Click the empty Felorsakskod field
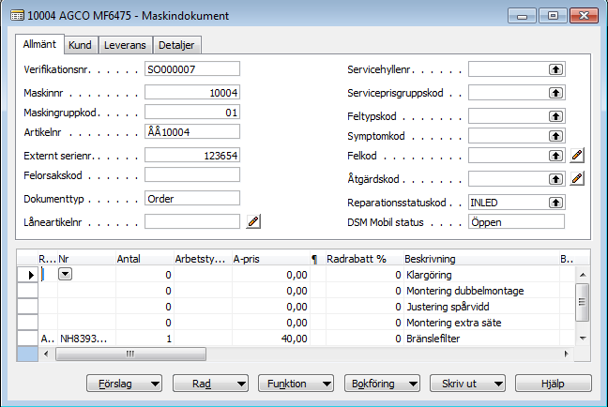Viewport: 608px width, 407px height. coord(192,174)
